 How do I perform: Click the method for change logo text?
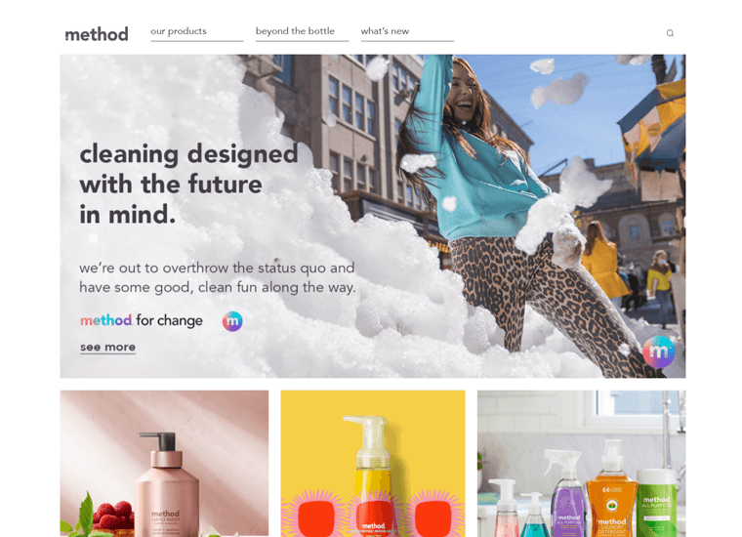(142, 320)
